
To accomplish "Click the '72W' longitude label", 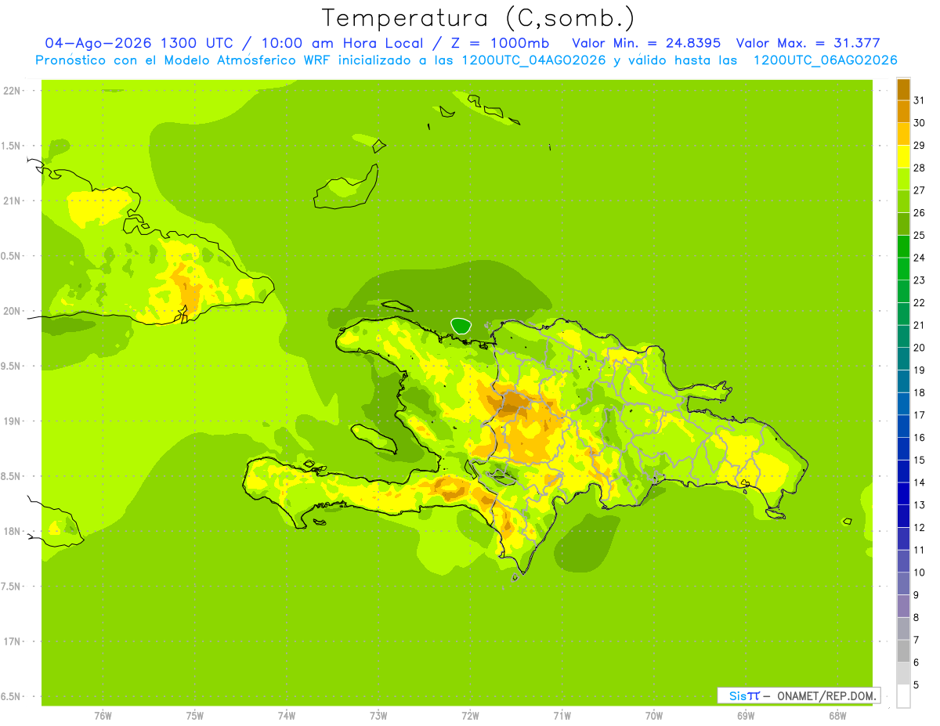I will (x=470, y=716).
